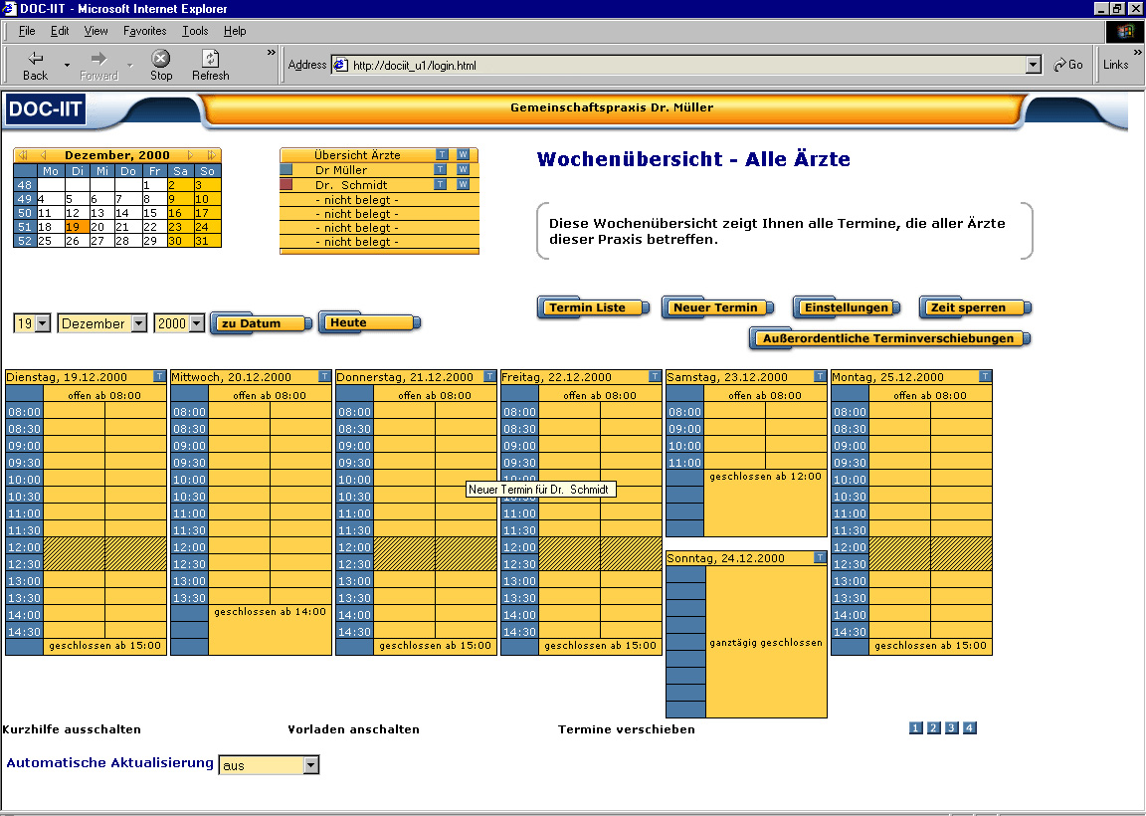Open the Termin Liste
The width and height of the screenshot is (1146, 816).
[x=593, y=307]
